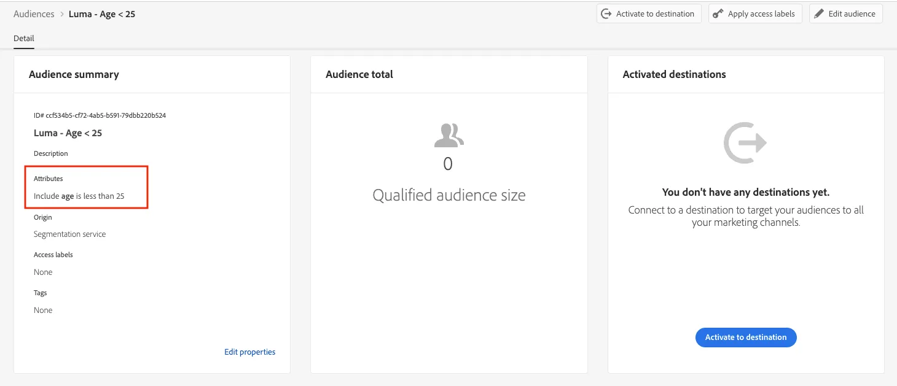Click the audience ID text
The image size is (897, 386).
click(x=100, y=115)
